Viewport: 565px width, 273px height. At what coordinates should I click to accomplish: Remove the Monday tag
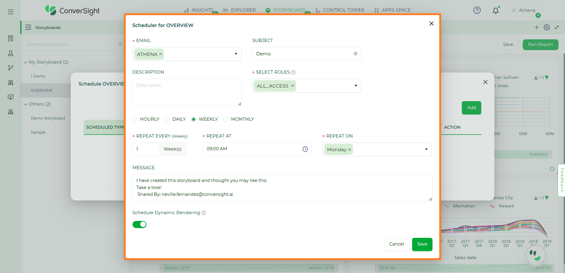(x=349, y=149)
